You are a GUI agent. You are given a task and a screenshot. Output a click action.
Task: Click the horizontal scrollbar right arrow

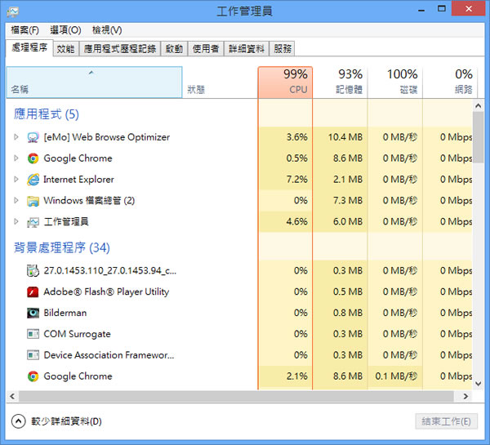465,396
